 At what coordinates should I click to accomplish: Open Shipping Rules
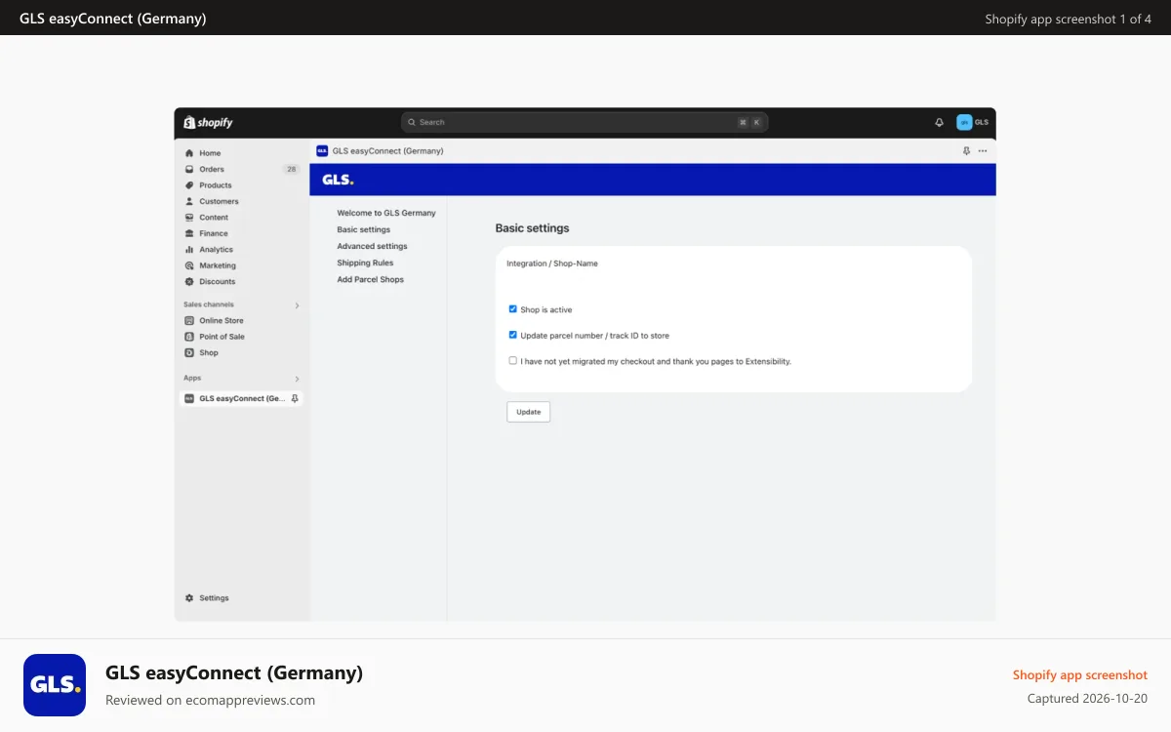(x=366, y=263)
